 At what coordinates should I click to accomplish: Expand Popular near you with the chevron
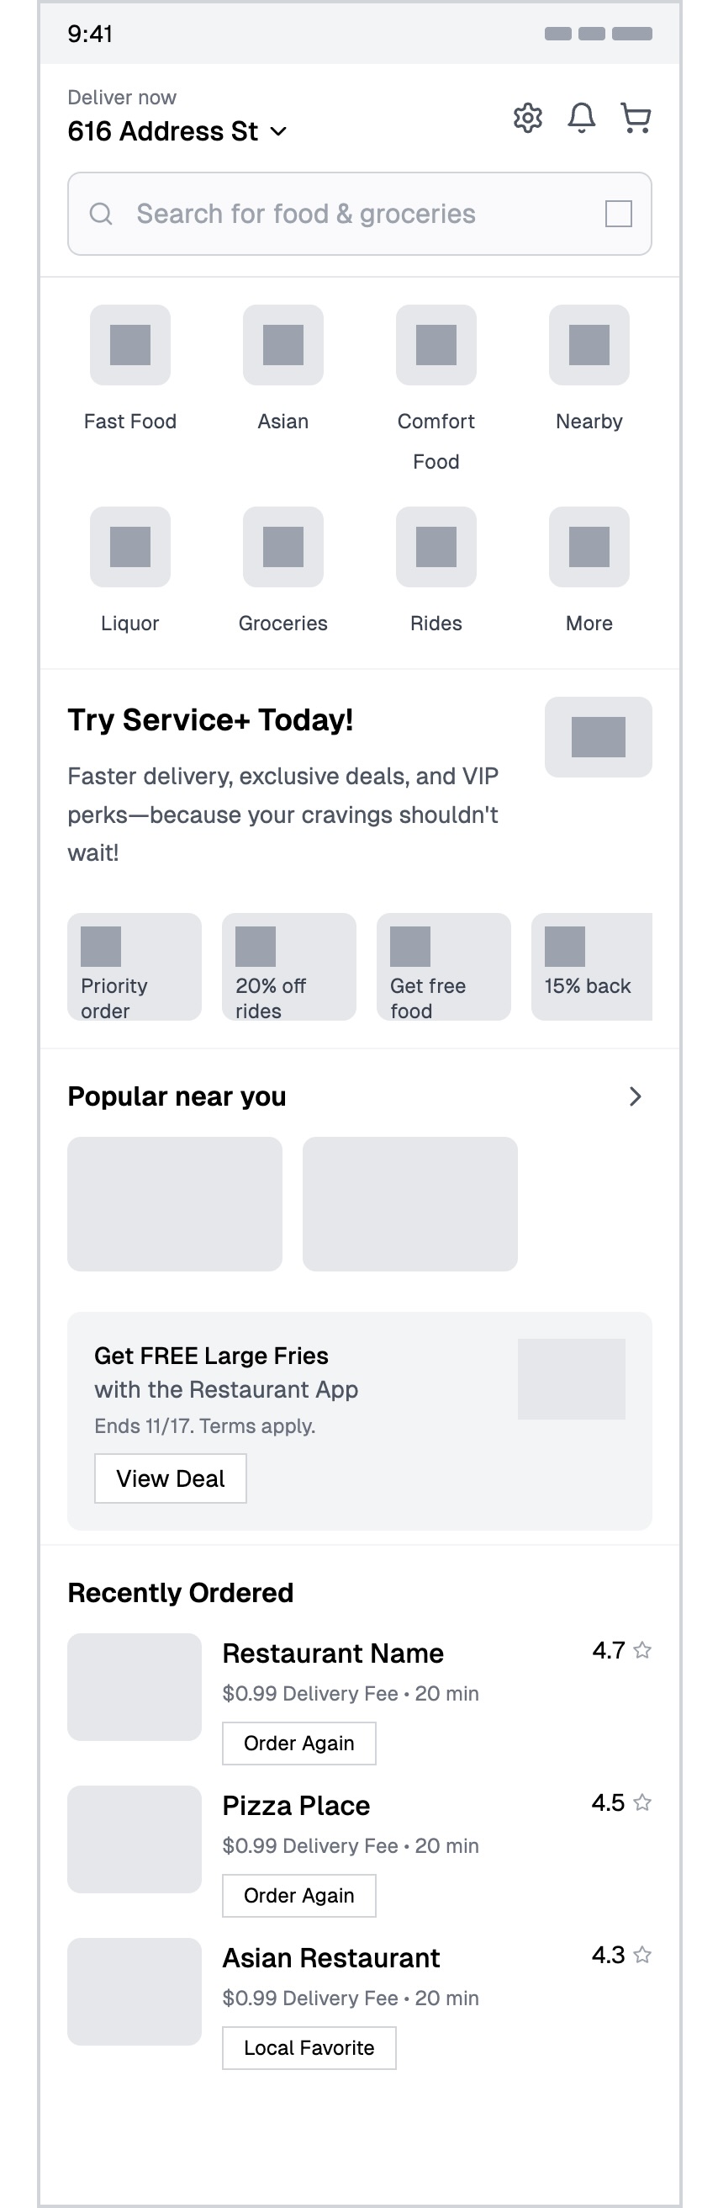[636, 1096]
